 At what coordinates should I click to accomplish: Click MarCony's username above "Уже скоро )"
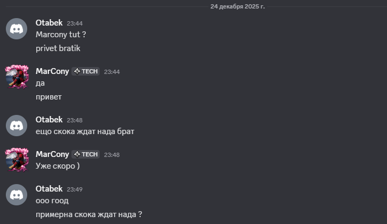(x=52, y=154)
